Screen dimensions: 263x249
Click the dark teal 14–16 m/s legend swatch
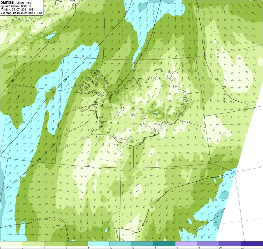coord(164,243)
